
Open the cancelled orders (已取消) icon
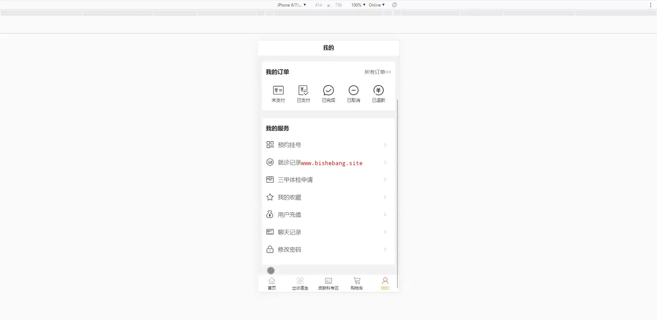pyautogui.click(x=353, y=90)
